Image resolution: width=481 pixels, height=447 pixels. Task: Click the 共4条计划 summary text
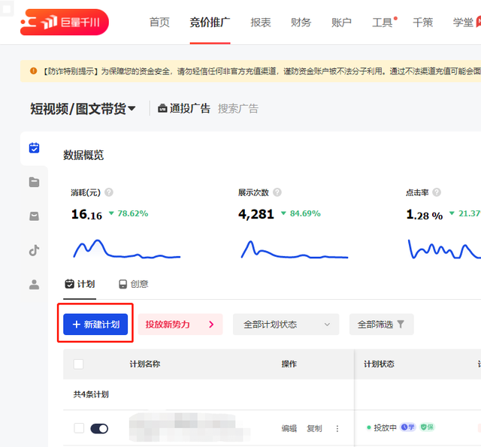click(x=91, y=394)
